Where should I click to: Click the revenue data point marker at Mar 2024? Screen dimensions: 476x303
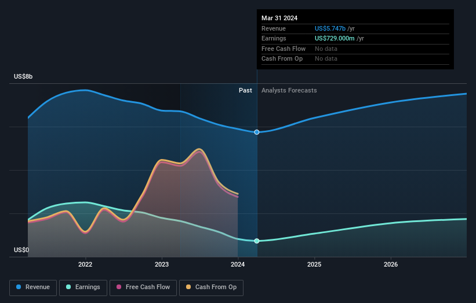point(257,132)
